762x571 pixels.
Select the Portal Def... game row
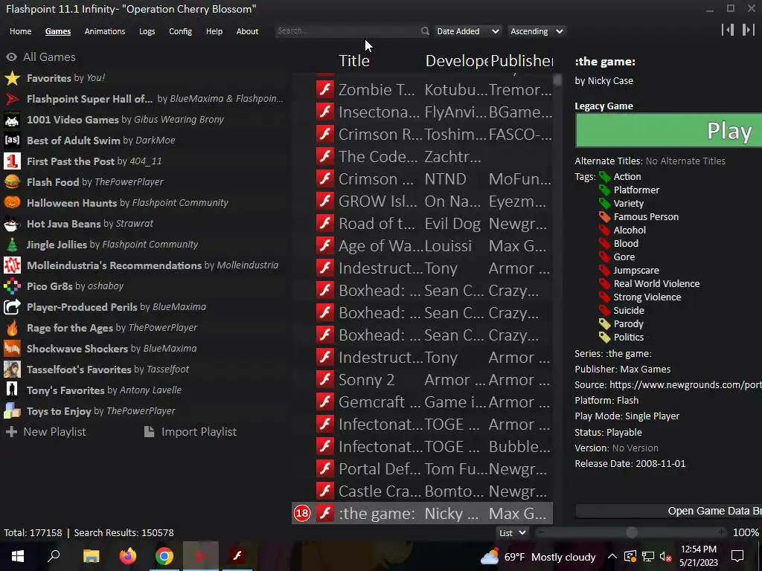point(422,469)
